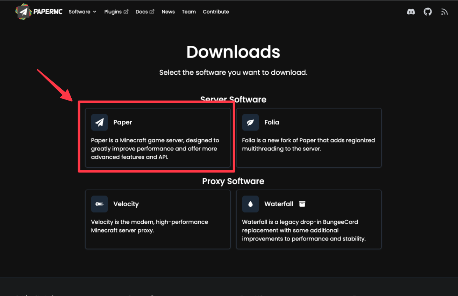The width and height of the screenshot is (458, 296).
Task: Open the Docs external link
Action: click(x=145, y=12)
